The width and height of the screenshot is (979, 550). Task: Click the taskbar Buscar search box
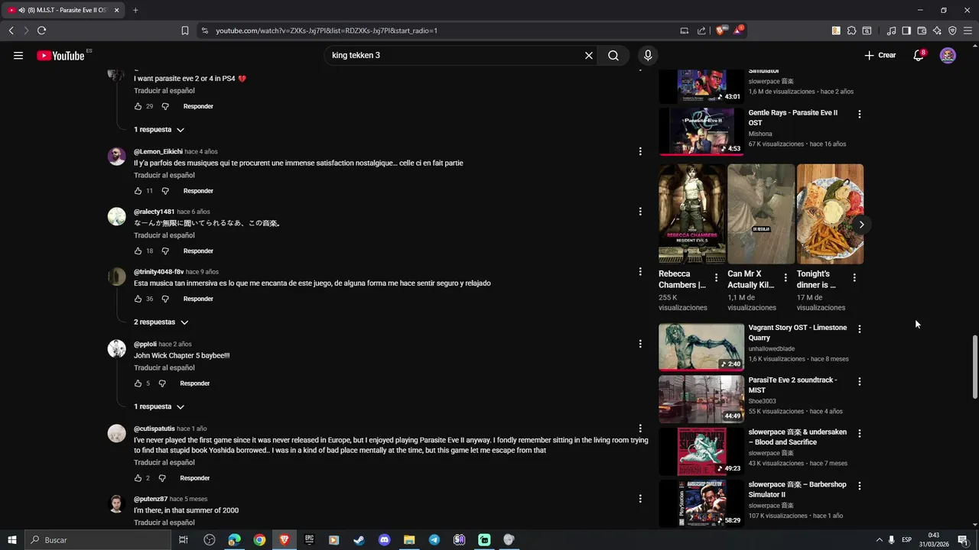(x=98, y=540)
